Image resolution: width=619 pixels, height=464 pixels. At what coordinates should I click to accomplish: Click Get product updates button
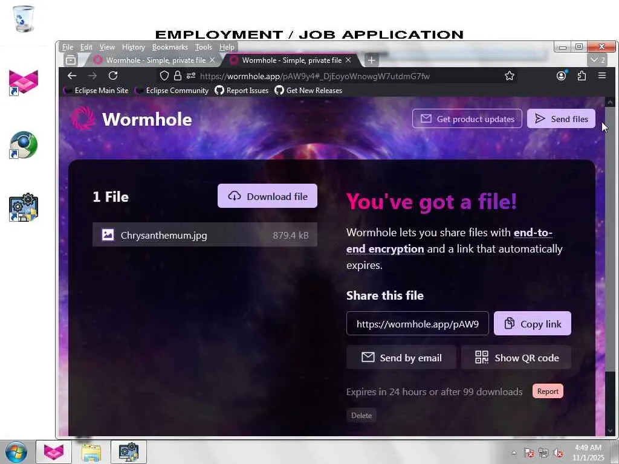467,118
